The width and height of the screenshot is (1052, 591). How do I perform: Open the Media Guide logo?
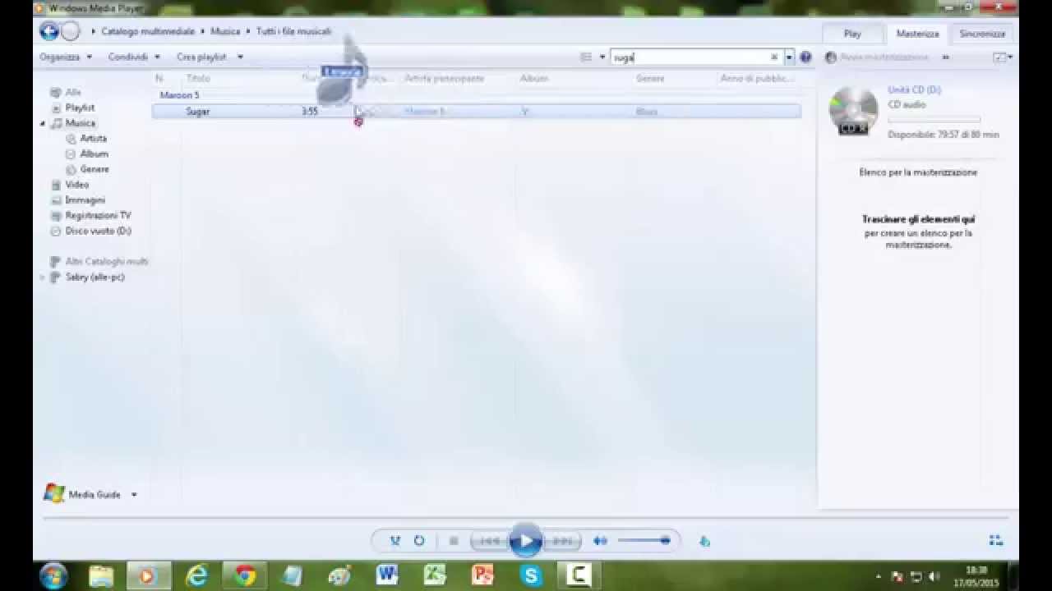(x=54, y=493)
